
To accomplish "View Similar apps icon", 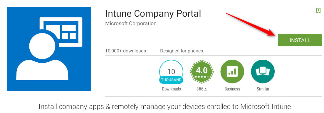I will (263, 72).
